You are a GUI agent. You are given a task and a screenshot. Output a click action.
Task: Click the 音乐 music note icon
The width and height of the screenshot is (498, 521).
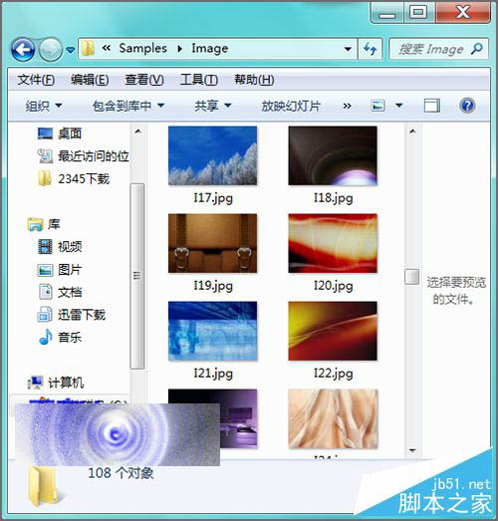click(46, 337)
